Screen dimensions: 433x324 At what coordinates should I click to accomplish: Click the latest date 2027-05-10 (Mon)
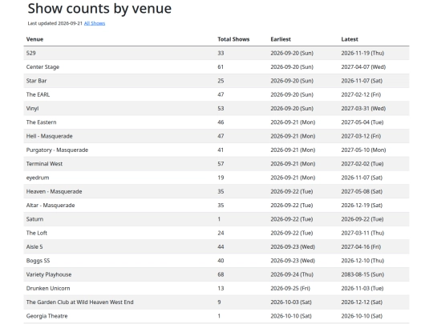(x=363, y=150)
